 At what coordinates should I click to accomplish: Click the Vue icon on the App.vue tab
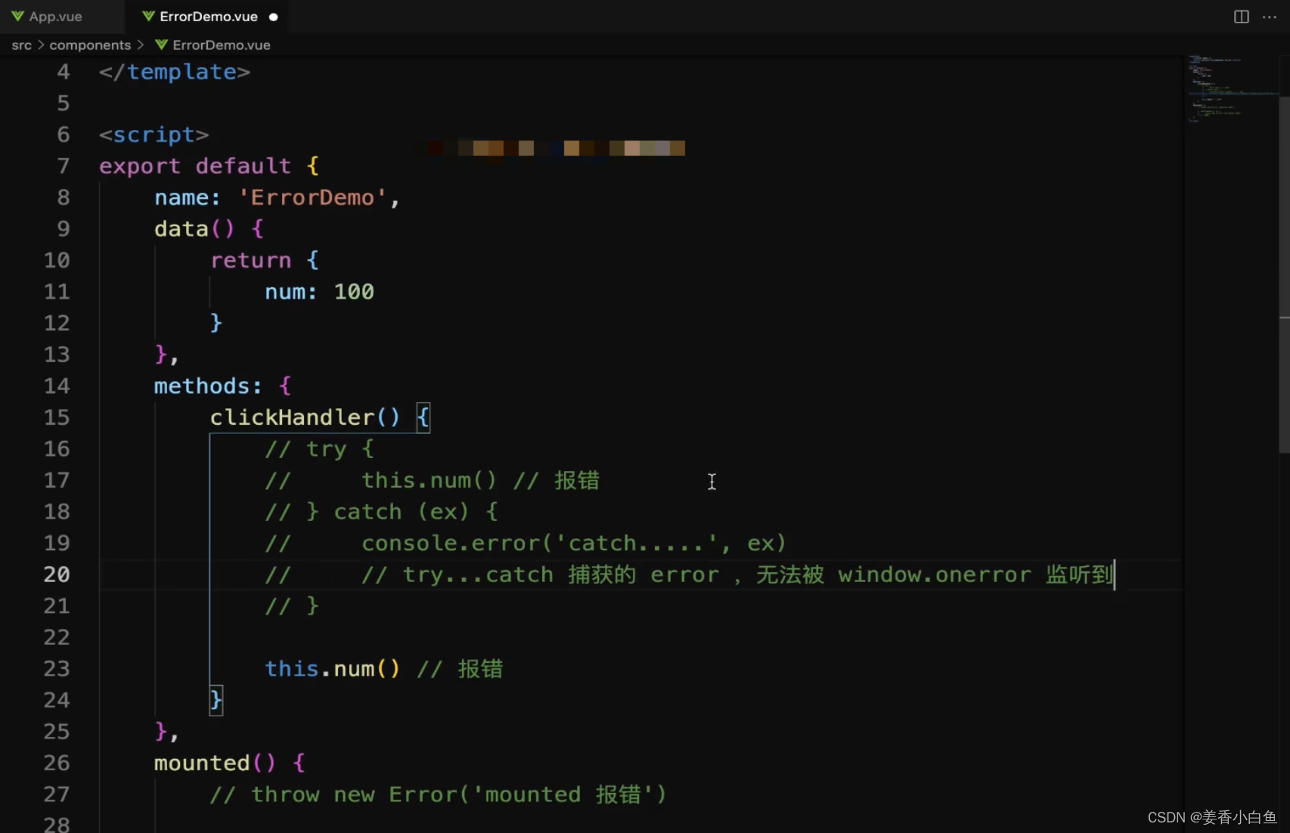coord(17,17)
